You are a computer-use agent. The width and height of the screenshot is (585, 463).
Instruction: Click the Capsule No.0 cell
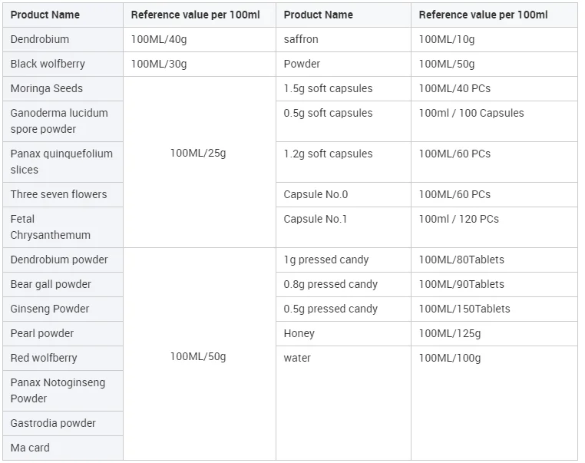tap(316, 194)
